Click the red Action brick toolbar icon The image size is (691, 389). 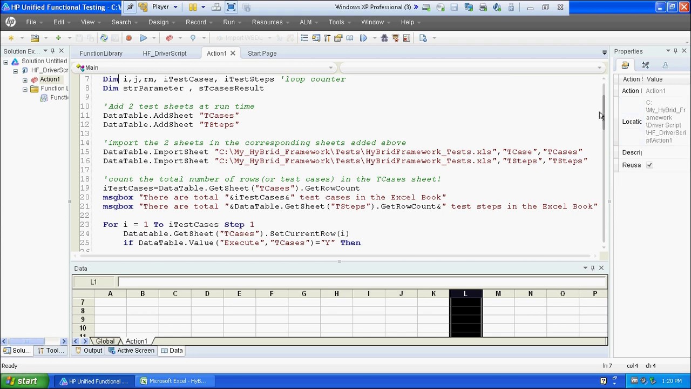click(x=169, y=38)
